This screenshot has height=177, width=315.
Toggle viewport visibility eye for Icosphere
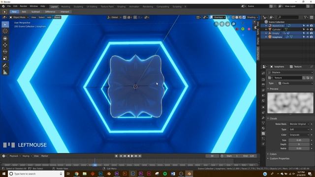308,37
